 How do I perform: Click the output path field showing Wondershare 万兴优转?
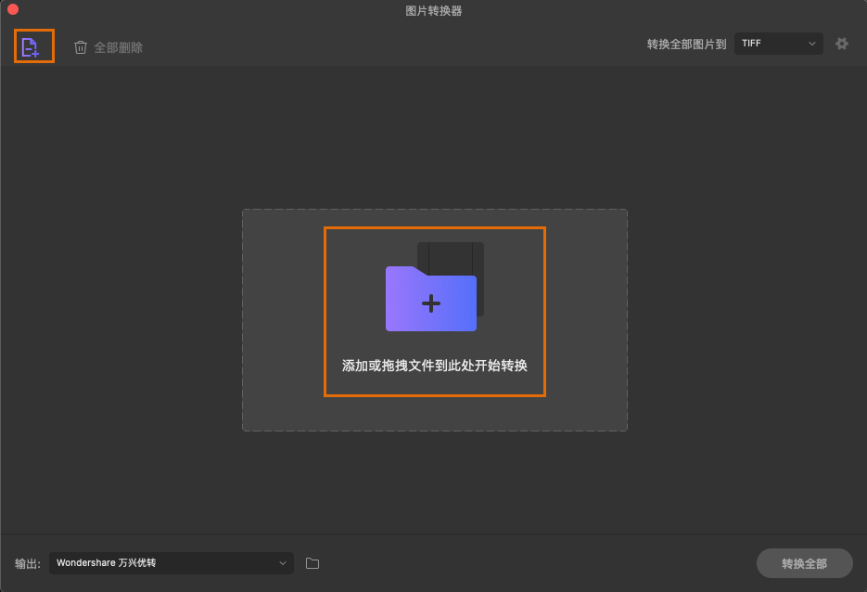pyautogui.click(x=171, y=562)
